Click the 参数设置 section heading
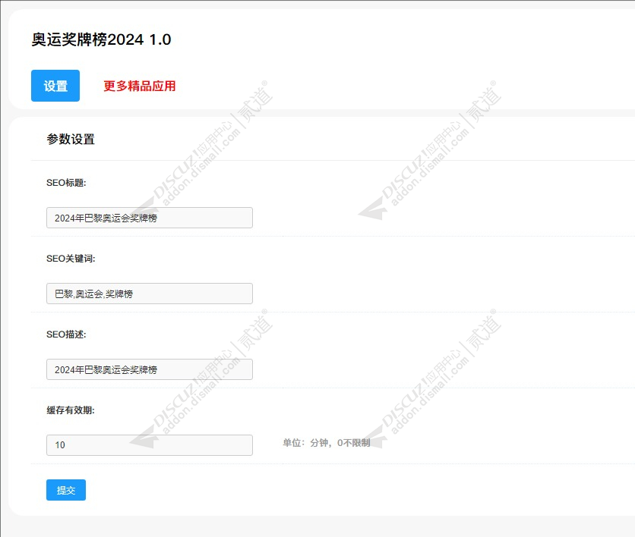This screenshot has height=537, width=635. tap(71, 139)
